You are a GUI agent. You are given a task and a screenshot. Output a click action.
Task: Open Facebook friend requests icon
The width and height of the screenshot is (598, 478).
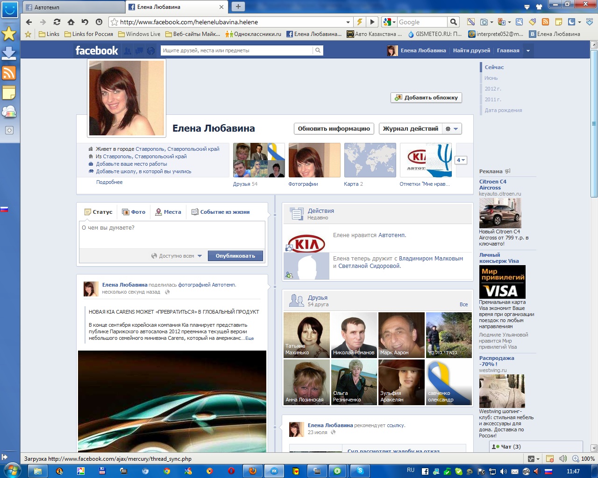coord(127,50)
